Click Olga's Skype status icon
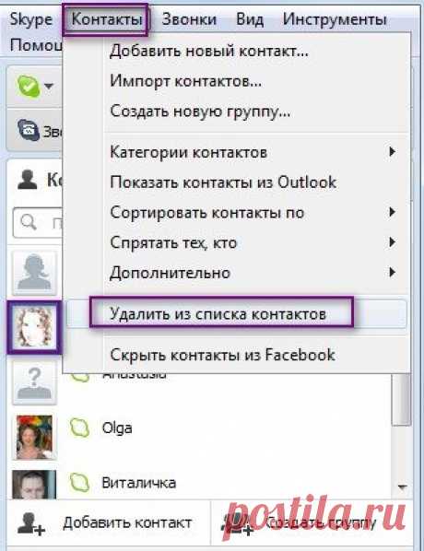Viewport: 424px width, 551px height. click(x=80, y=428)
